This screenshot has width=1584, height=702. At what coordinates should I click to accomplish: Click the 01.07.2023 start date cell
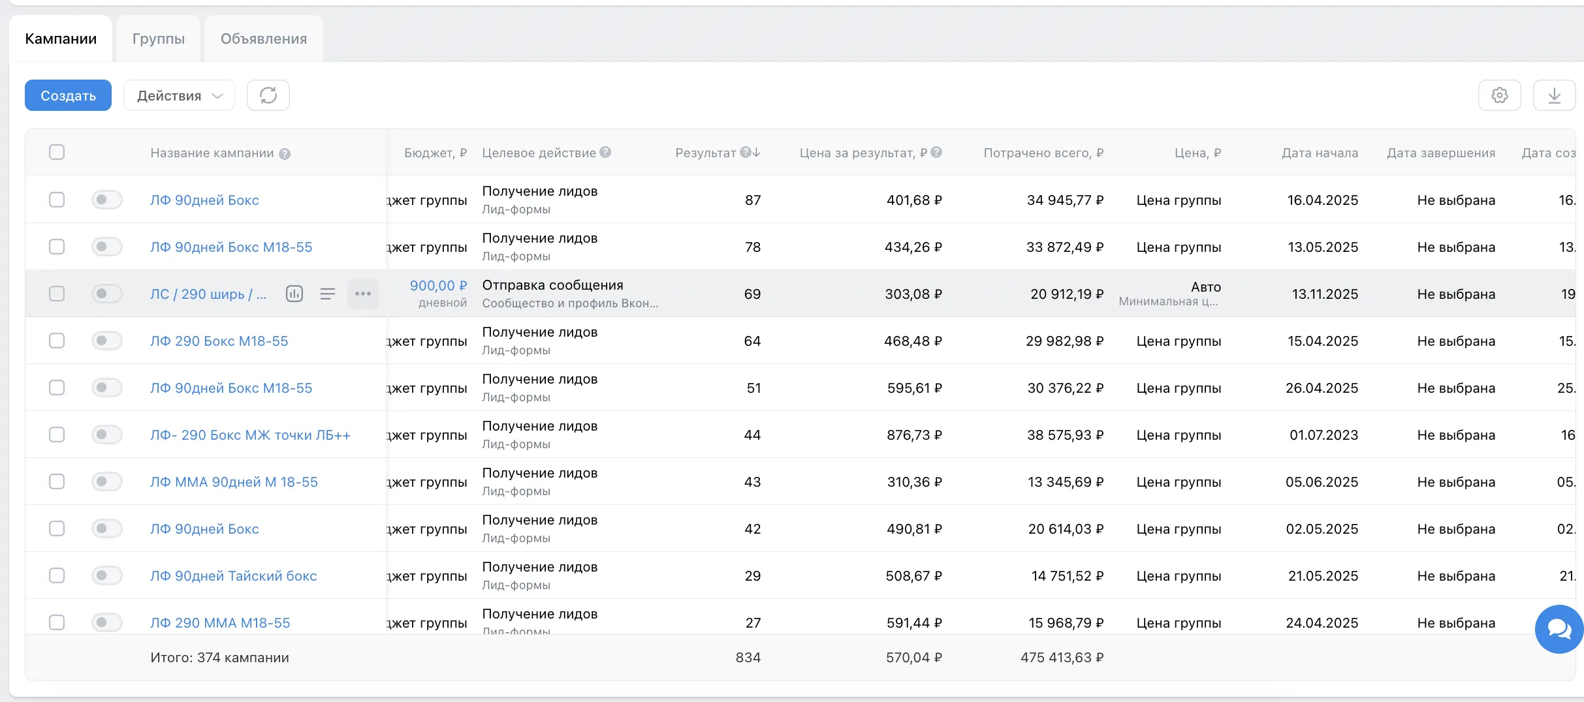click(1323, 435)
